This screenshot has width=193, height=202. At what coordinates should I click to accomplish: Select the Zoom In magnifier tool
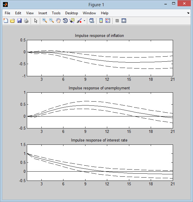pyautogui.click(x=45, y=21)
